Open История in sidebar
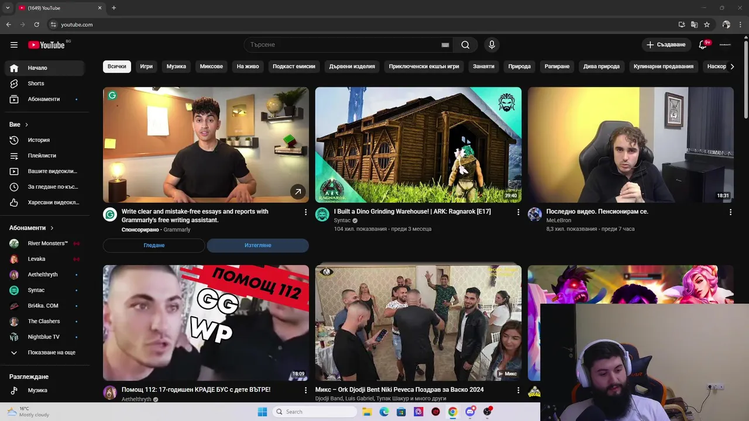The image size is (749, 421). coord(44,140)
